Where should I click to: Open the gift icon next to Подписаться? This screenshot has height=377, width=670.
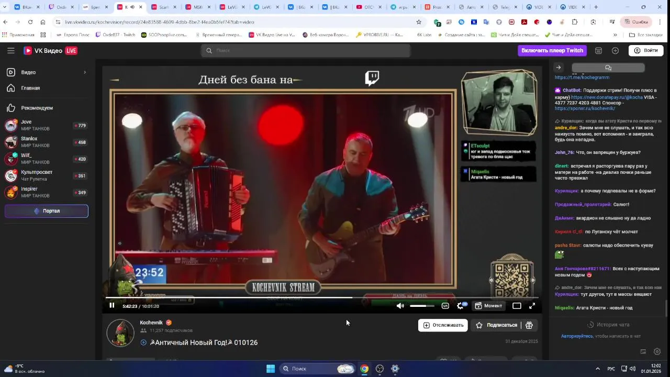tap(529, 325)
